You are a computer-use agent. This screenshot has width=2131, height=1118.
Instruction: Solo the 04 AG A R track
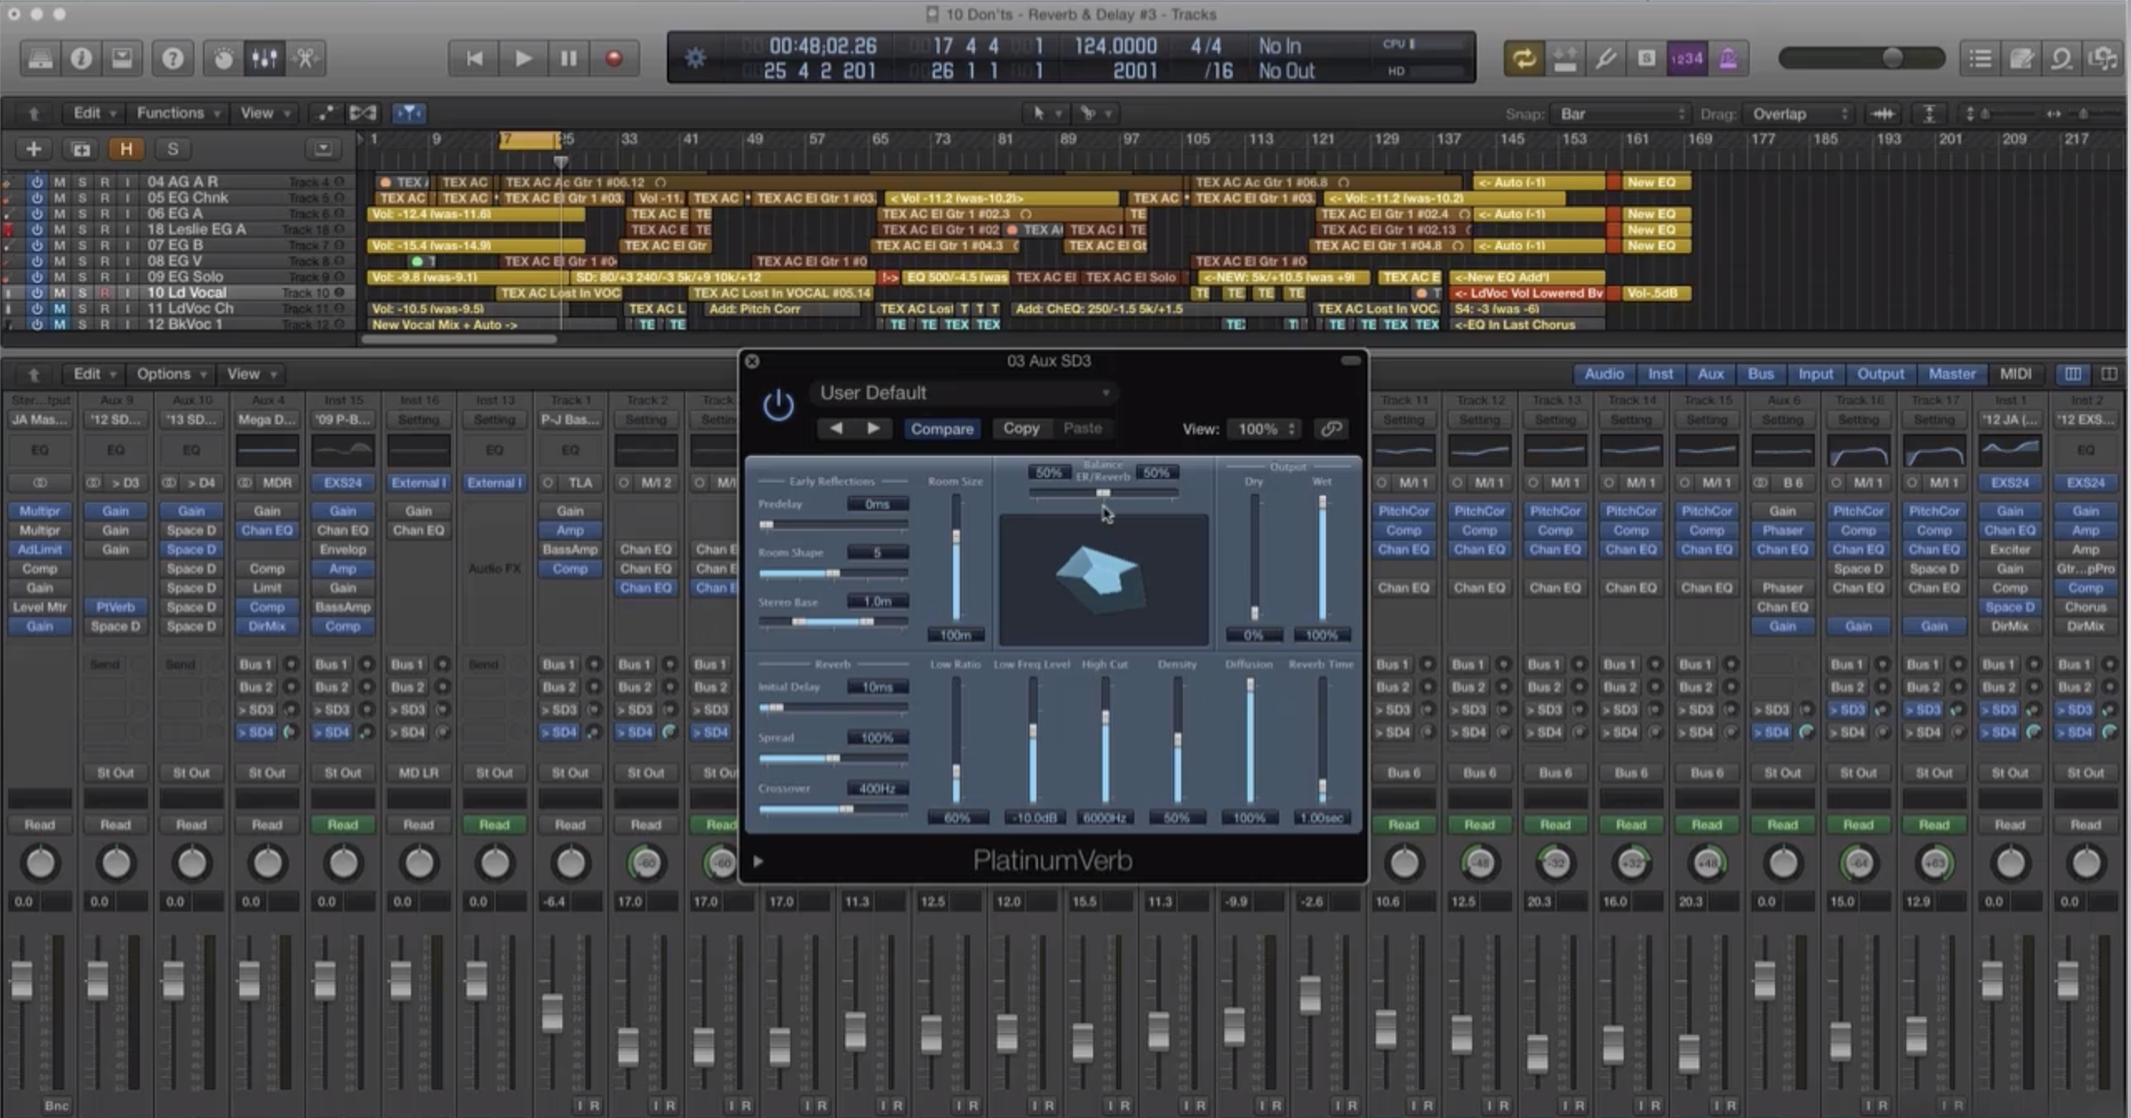[x=82, y=181]
